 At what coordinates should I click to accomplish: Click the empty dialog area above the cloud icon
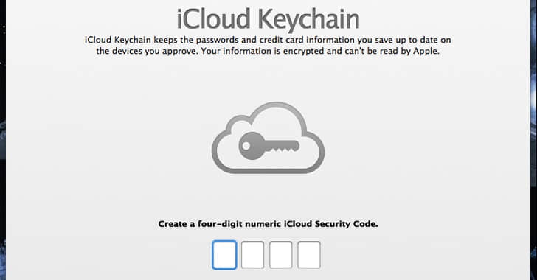pyautogui.click(x=268, y=80)
